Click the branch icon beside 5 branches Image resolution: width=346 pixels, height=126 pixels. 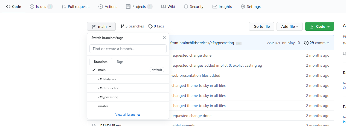[x=122, y=26]
